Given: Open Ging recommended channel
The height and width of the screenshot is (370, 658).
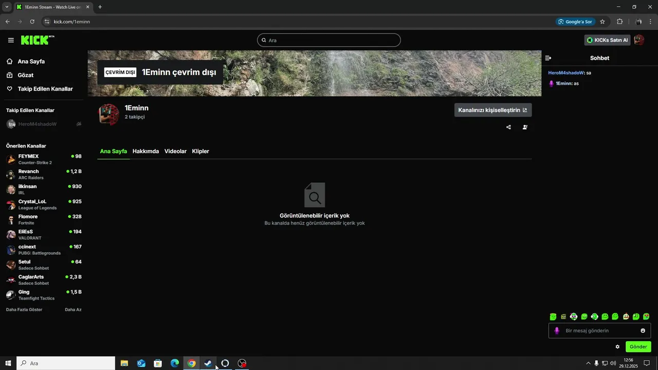Looking at the screenshot, I should pos(44,295).
